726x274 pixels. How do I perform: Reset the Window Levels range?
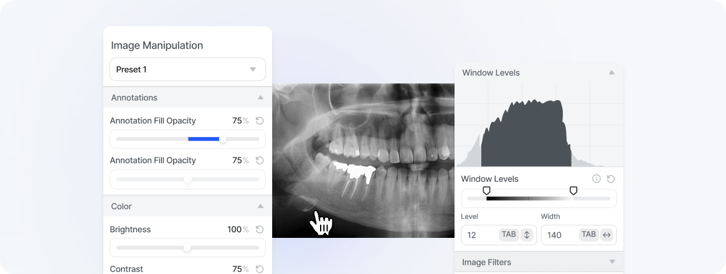pyautogui.click(x=611, y=179)
